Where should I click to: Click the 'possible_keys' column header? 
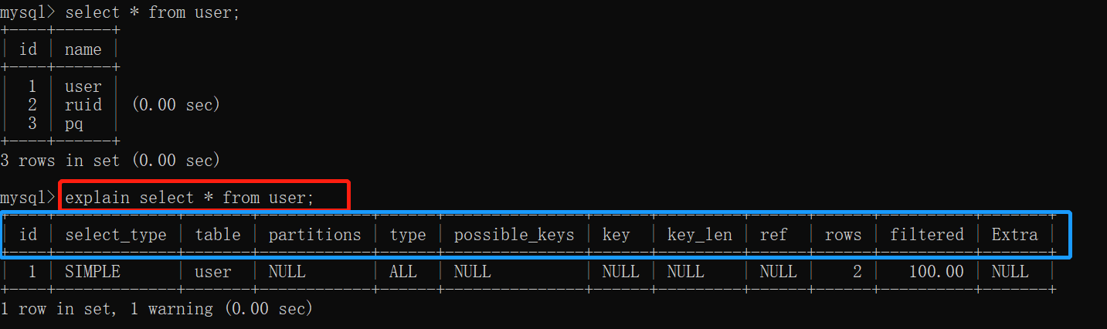coord(514,235)
